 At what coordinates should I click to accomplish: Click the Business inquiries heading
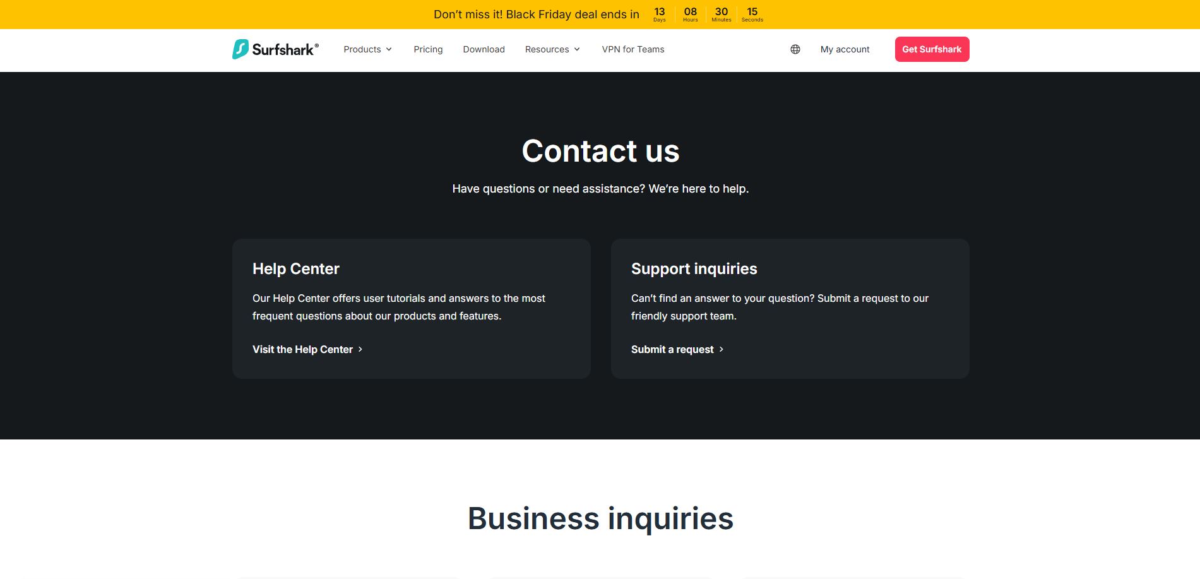(x=600, y=518)
